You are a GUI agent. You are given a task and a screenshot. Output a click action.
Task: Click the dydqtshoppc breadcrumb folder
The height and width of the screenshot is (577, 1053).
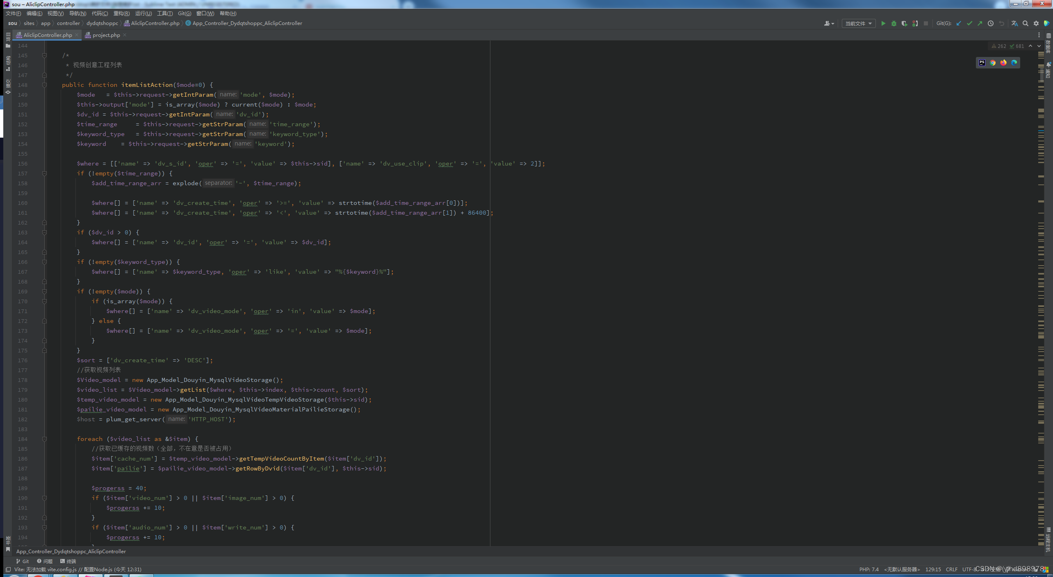click(x=102, y=23)
